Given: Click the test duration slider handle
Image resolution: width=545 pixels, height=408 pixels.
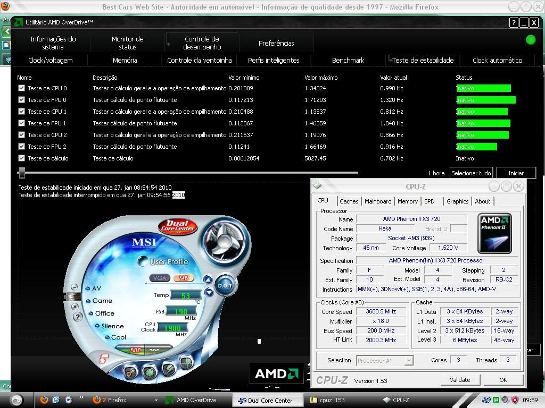Looking at the screenshot, I should click(x=22, y=173).
